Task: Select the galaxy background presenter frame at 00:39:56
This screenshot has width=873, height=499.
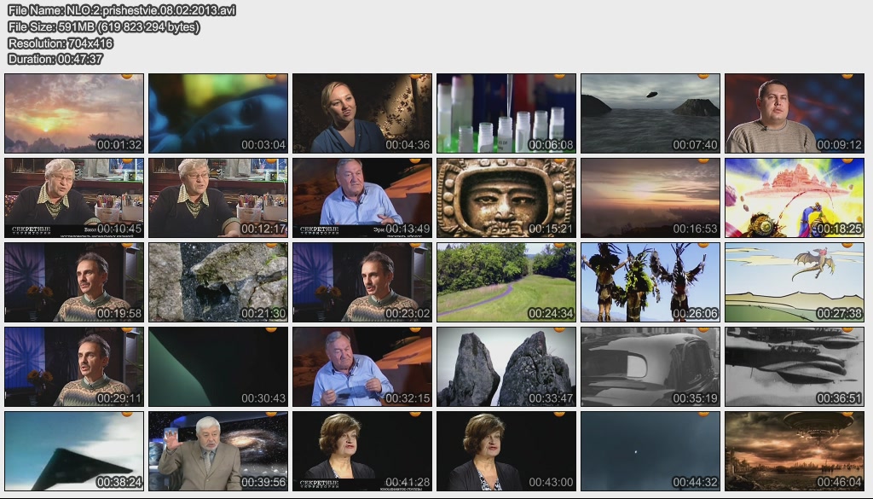Action: (x=217, y=451)
